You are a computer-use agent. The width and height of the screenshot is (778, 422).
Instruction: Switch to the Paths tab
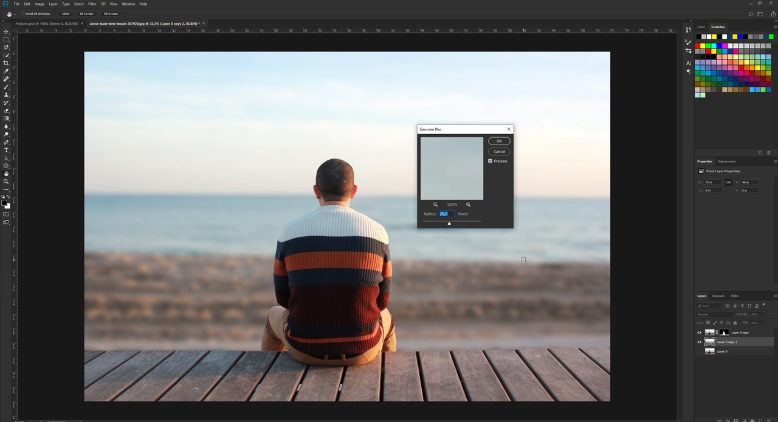735,296
